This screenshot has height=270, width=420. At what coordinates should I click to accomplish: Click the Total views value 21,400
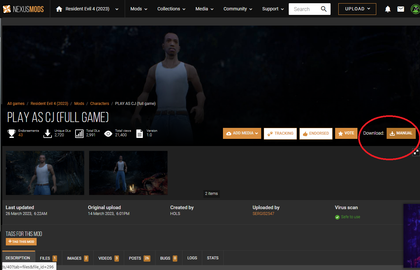(x=121, y=135)
